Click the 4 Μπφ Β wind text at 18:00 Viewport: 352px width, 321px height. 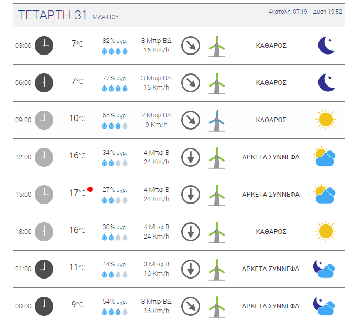pos(157,227)
